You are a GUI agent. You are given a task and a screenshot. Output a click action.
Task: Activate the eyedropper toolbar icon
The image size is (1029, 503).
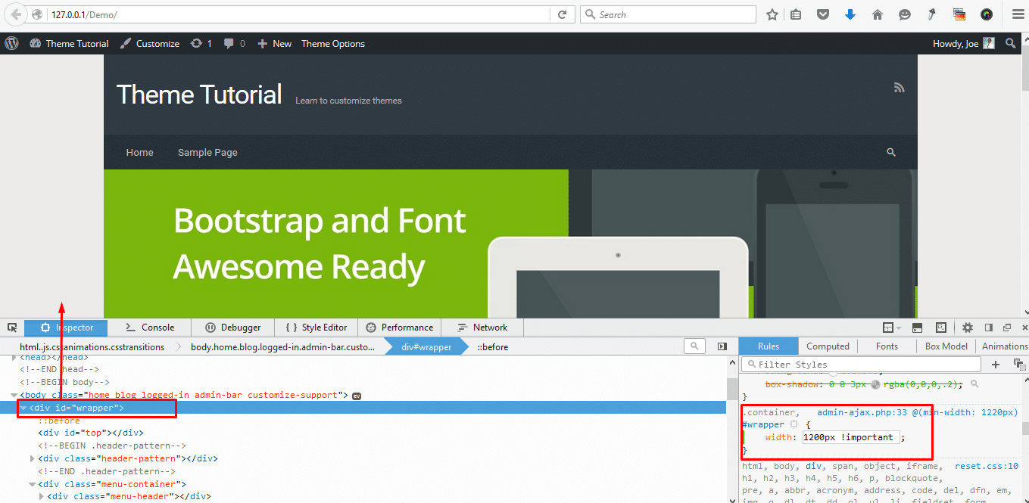tap(932, 14)
